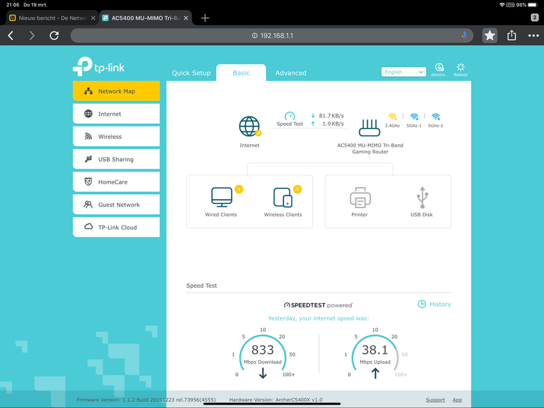Screen dimensions: 544x408
Task: Open USB Sharing in sidebar
Action: point(116,159)
